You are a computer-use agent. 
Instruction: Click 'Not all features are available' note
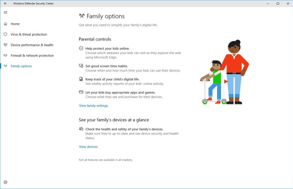[106, 160]
